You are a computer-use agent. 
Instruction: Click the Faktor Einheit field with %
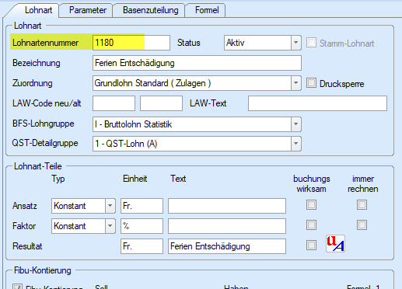[142, 226]
